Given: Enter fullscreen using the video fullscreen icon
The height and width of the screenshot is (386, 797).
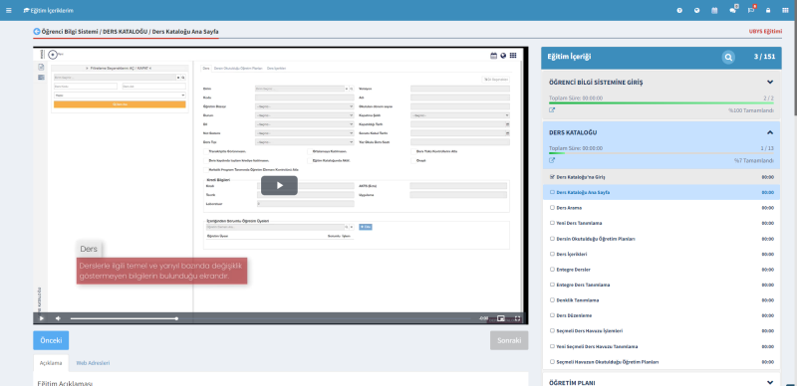Looking at the screenshot, I should point(517,318).
